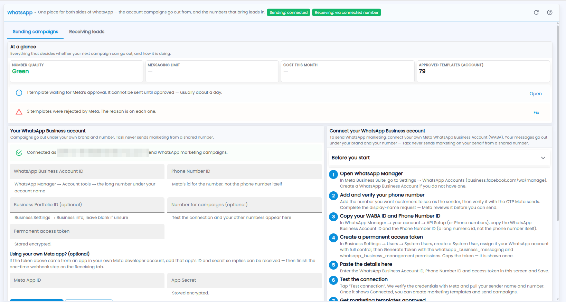Screen dimensions: 566x302
Task: Click the At a glance heading
Action: pos(23,47)
